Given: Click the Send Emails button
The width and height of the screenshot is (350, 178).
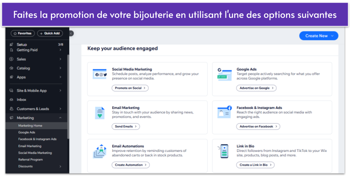Looking at the screenshot, I should (126, 127).
